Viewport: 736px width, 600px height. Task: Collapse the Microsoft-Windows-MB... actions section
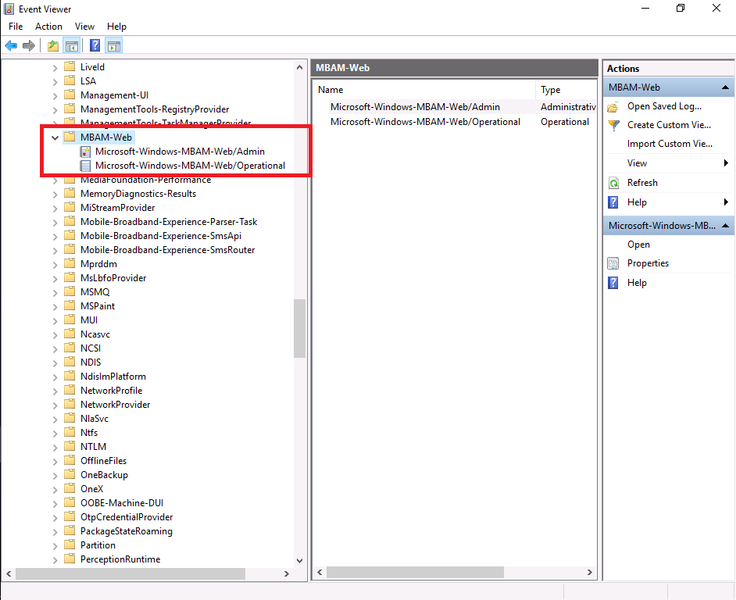[725, 226]
